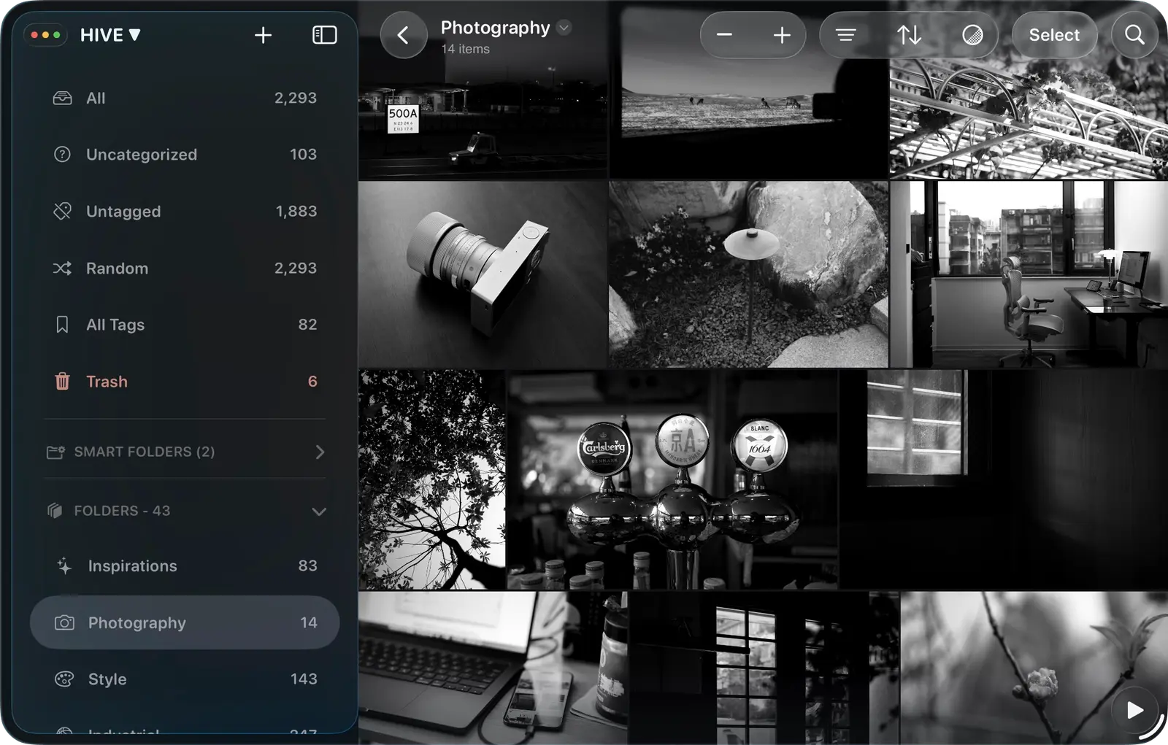Toggle the sidebar panel visibility
This screenshot has height=745, width=1168.
(x=324, y=35)
